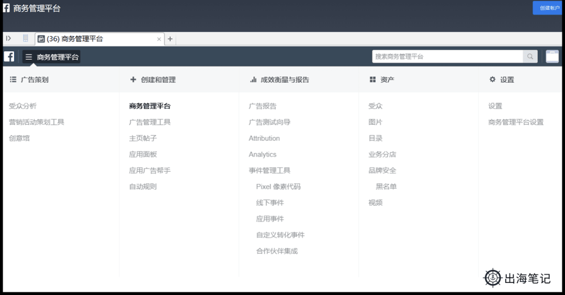The image size is (565, 295).
Task: Select 自动规则 menu entry
Action: (142, 187)
